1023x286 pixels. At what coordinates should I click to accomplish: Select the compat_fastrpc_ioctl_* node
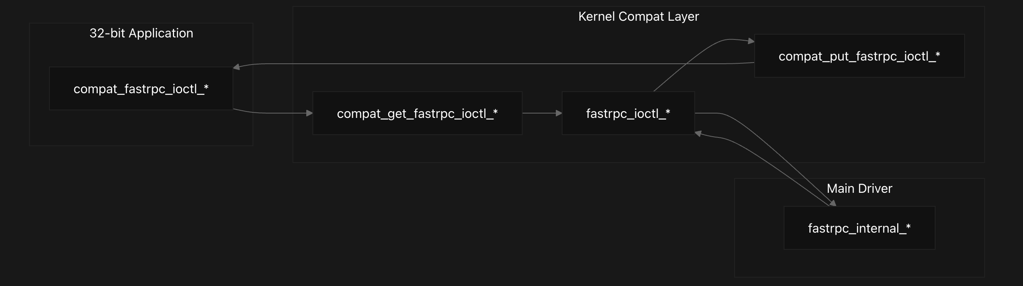pos(141,88)
